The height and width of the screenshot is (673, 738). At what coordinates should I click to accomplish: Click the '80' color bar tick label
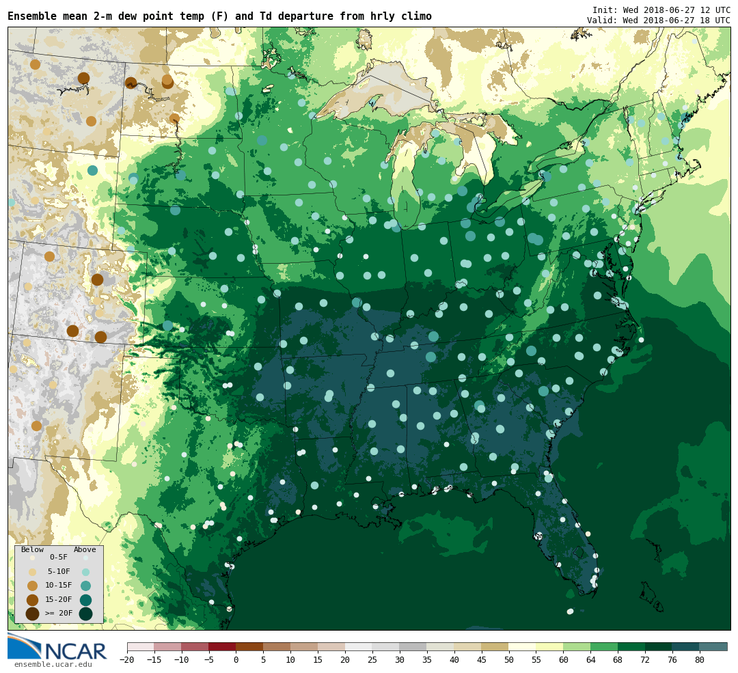point(700,660)
